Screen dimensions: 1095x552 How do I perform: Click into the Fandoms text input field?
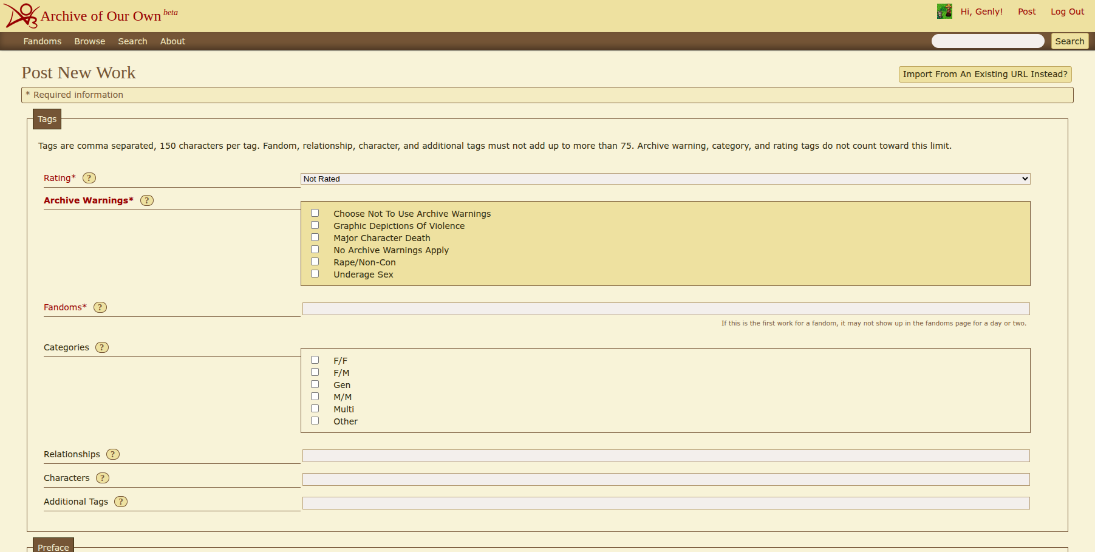[666, 308]
